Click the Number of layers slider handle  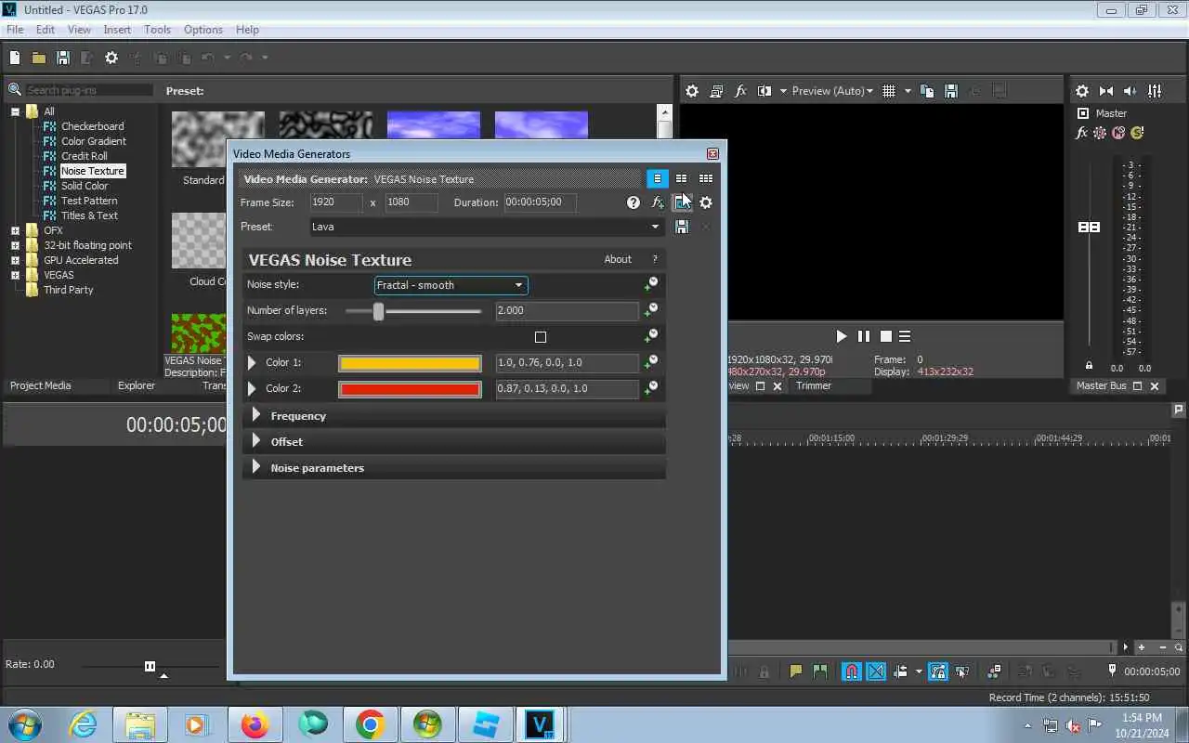click(378, 311)
